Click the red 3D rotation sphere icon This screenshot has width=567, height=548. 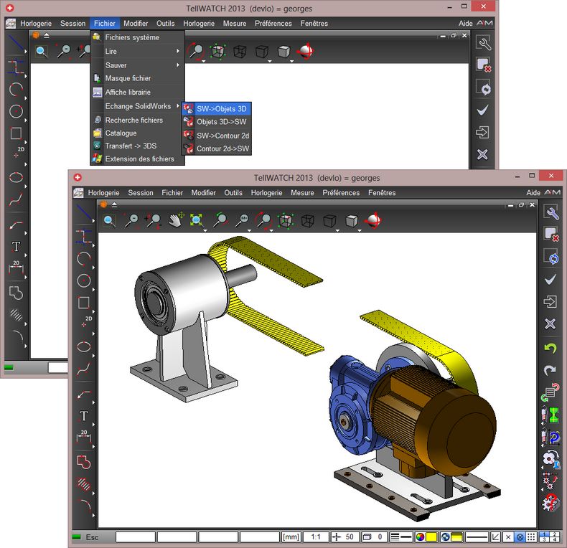tap(374, 221)
